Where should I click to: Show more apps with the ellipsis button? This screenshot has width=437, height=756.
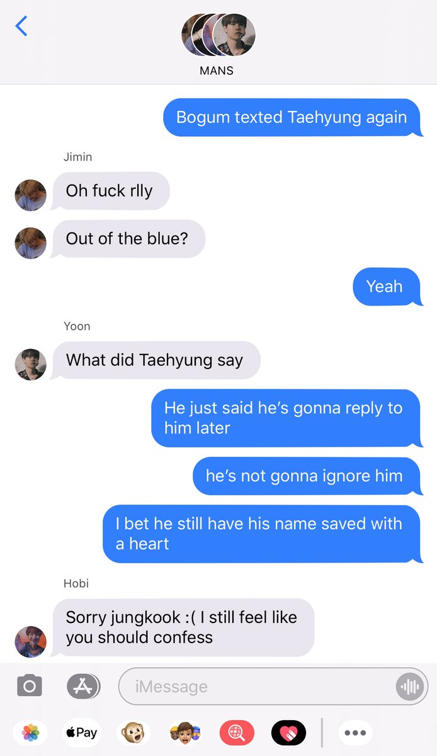[x=355, y=733]
